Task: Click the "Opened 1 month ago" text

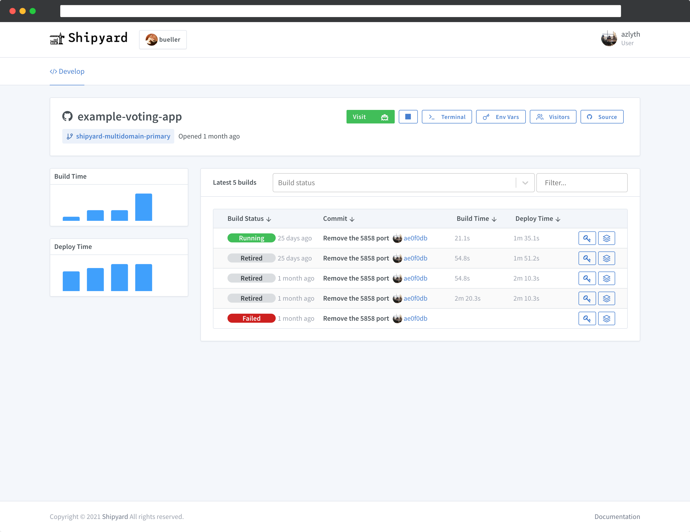Action: [x=209, y=136]
